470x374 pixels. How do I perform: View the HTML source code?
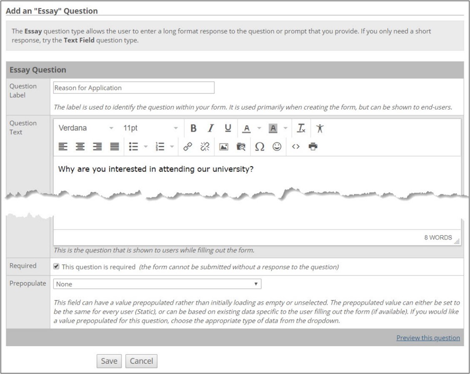(x=295, y=146)
